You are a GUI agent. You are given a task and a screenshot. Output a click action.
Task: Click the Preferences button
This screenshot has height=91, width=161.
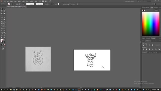coord(73,4)
